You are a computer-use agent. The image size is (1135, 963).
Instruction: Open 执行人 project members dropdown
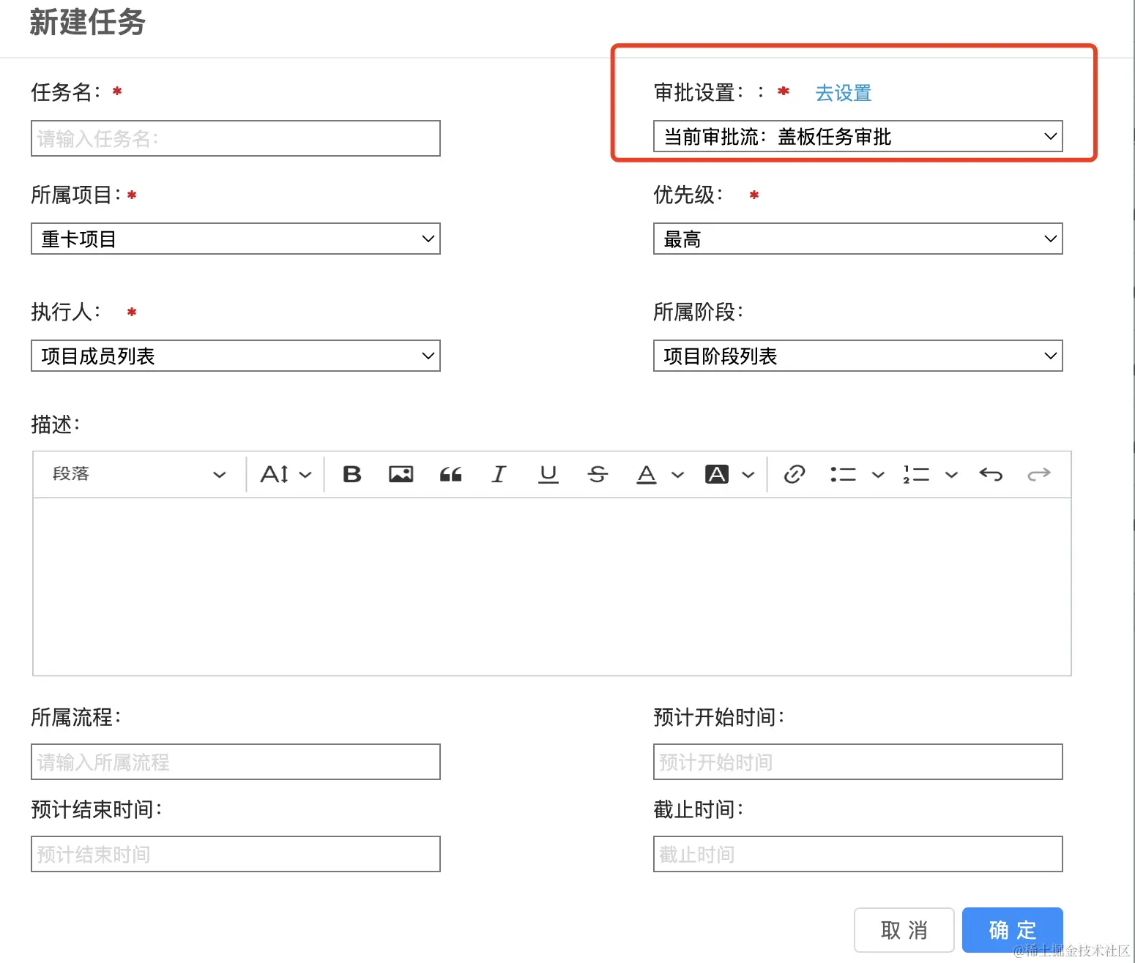236,356
